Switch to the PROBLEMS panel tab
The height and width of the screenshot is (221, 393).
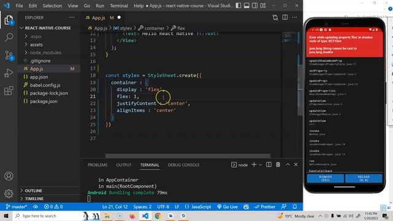point(97,165)
